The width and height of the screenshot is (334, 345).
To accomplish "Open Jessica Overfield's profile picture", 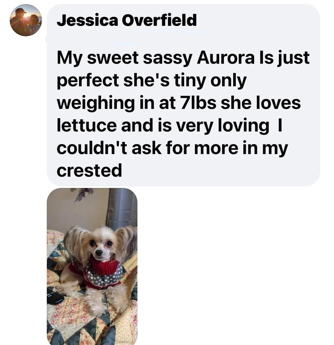I will click(x=26, y=20).
